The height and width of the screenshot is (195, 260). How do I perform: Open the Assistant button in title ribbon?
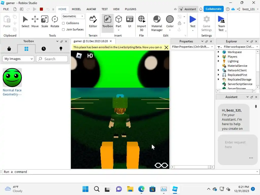(188, 9)
